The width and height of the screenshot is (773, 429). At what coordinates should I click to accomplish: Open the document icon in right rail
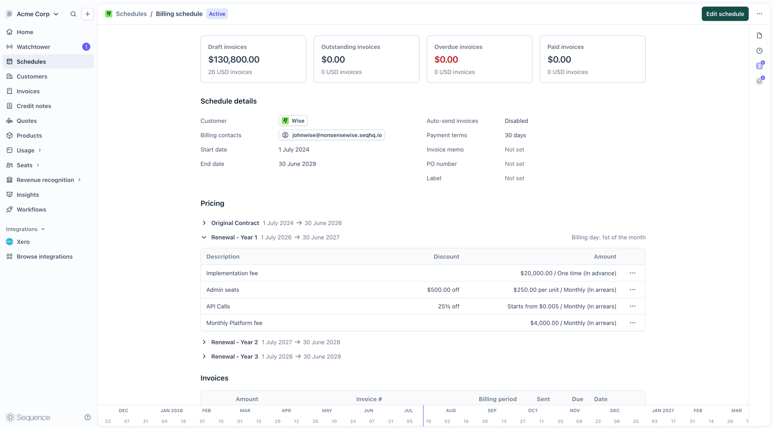coord(759,36)
